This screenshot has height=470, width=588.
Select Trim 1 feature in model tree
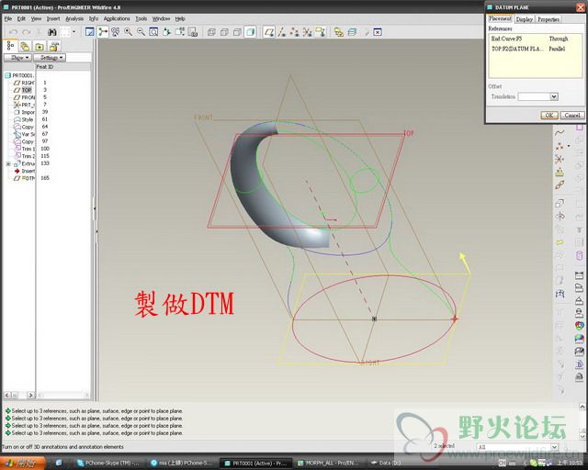[x=25, y=149]
